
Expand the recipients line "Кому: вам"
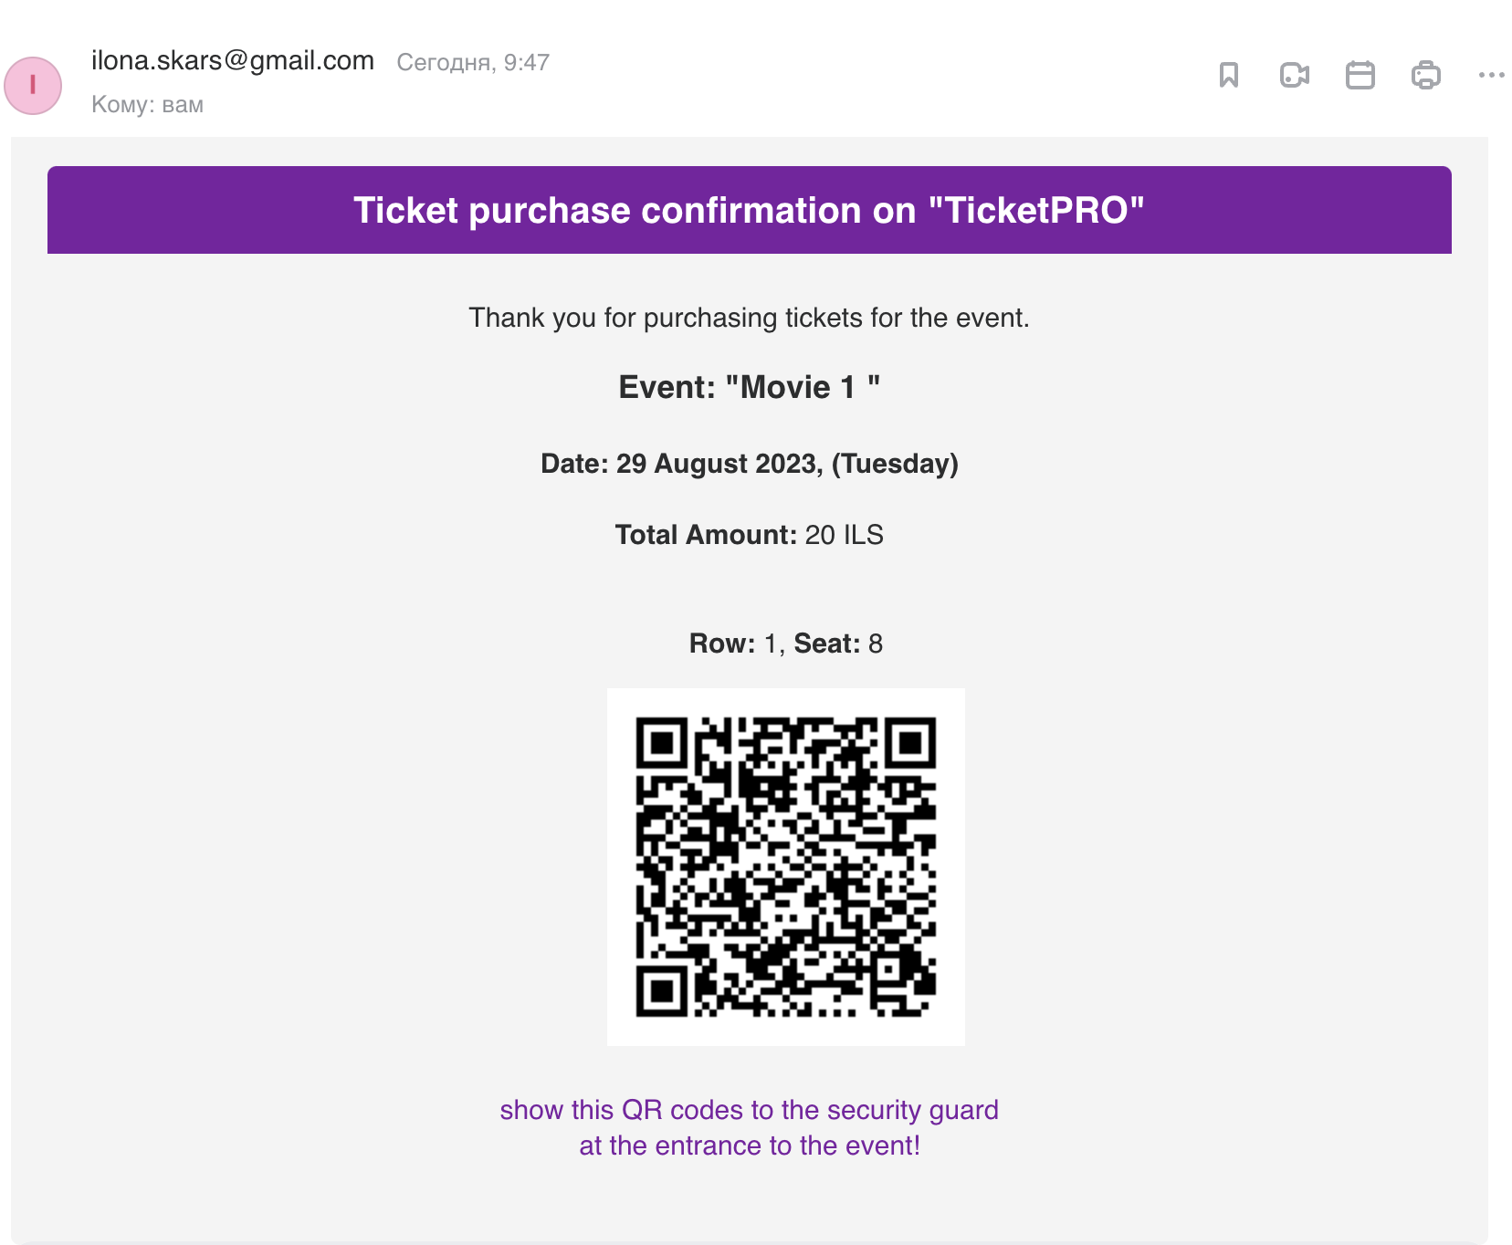point(147,105)
